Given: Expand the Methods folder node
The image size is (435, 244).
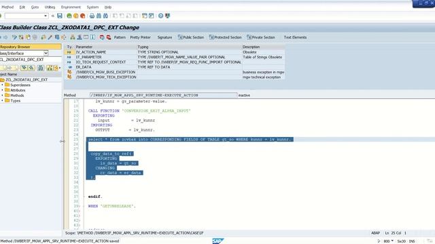Looking at the screenshot, I should 3,96.
